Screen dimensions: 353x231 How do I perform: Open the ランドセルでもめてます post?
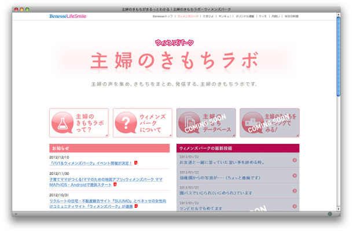[x=201, y=208]
